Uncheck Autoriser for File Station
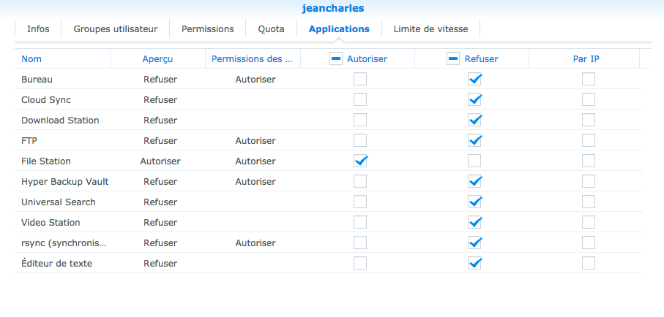 pos(360,161)
